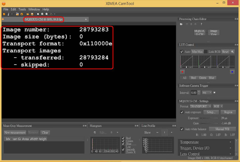The image size is (240, 162).
Task: Toggle the Auto white balance checkbox
Action: point(182,129)
